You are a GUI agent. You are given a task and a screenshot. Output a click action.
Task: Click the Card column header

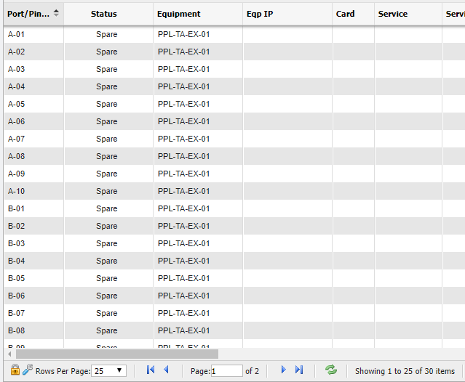click(x=346, y=14)
